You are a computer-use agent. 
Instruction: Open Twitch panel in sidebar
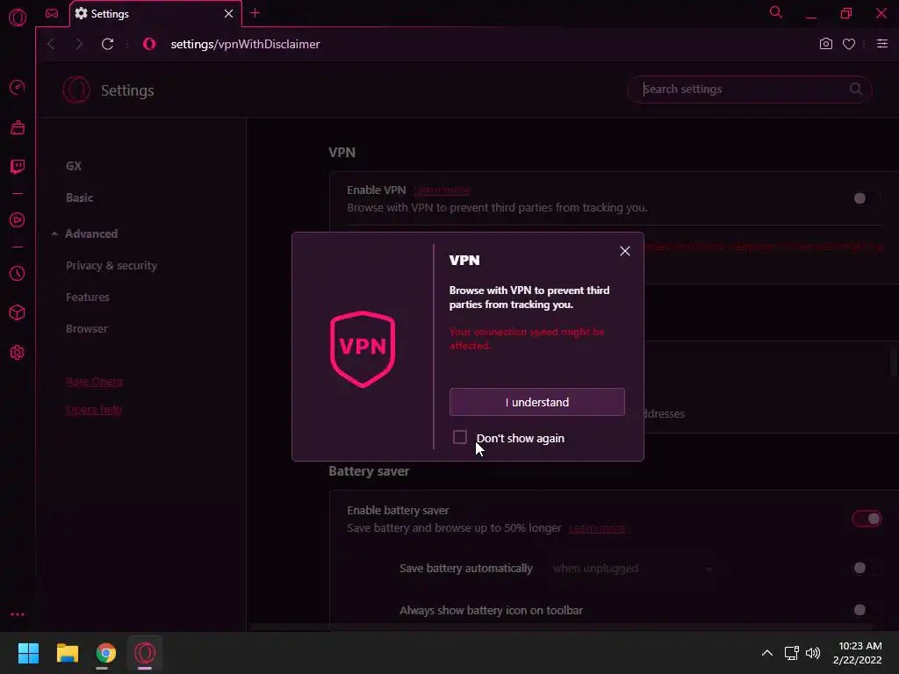click(x=18, y=167)
